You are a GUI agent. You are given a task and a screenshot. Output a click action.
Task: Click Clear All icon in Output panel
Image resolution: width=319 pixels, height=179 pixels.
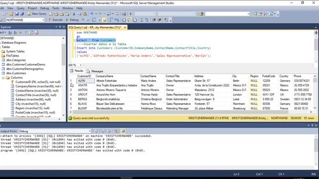(116, 131)
